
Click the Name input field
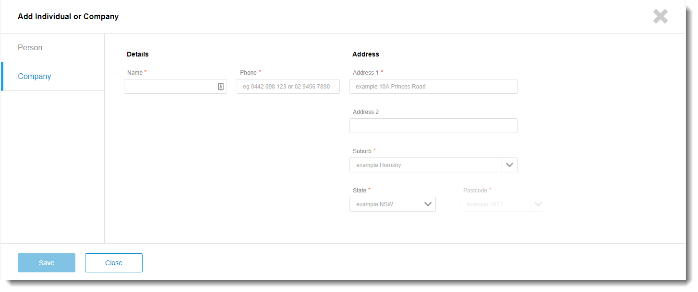tap(175, 87)
